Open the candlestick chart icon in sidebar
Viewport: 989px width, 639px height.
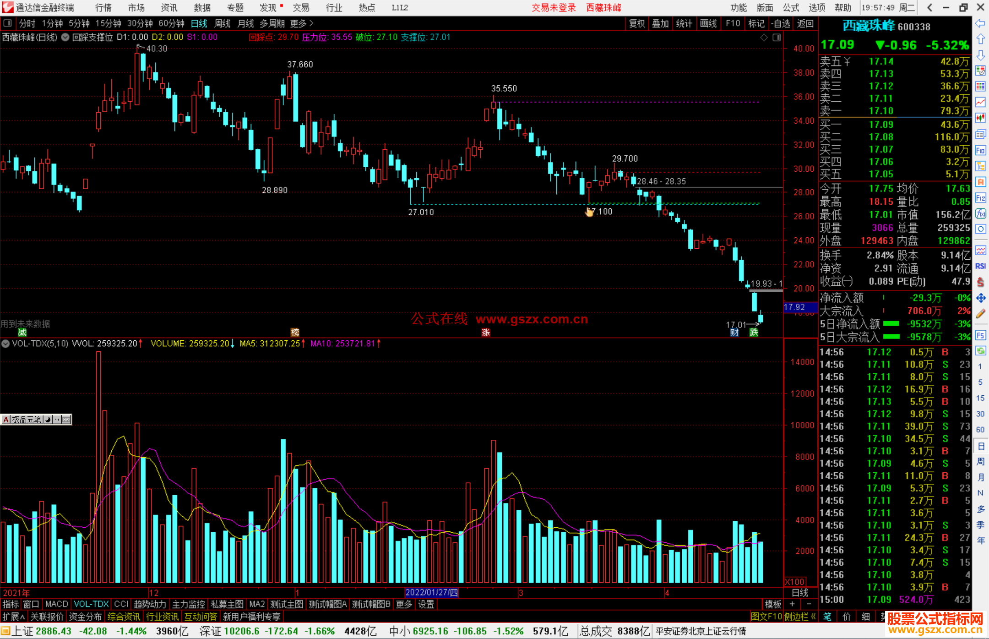(x=980, y=118)
